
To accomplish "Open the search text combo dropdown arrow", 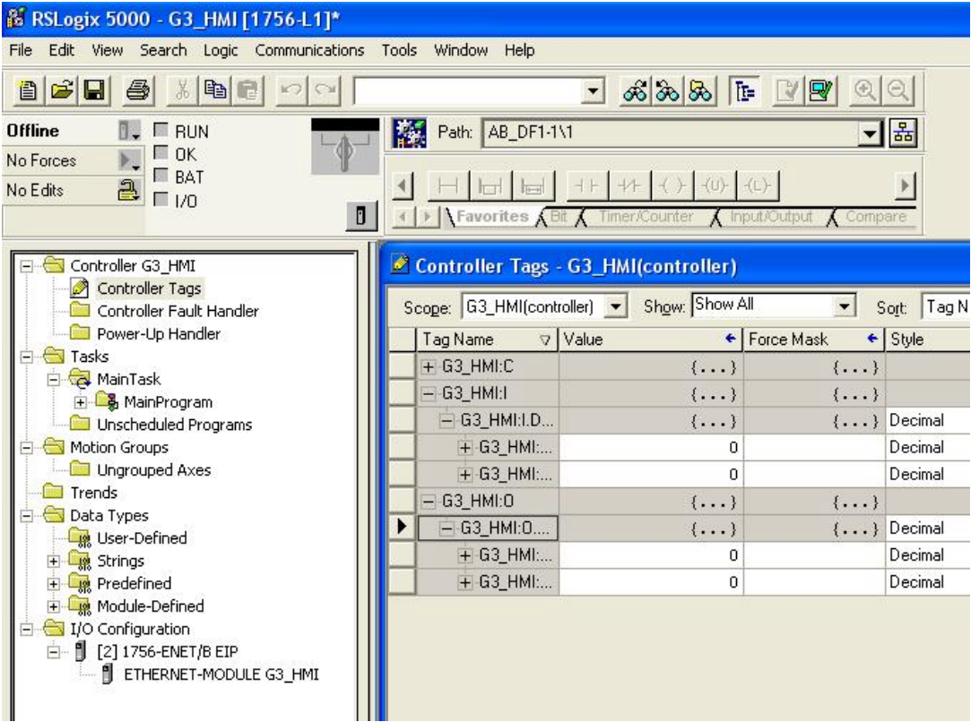I will 593,91.
